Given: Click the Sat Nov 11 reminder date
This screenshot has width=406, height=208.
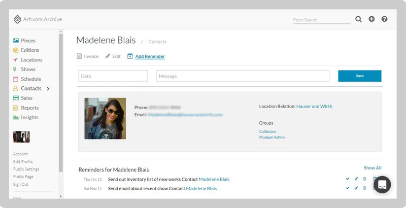Looking at the screenshot, I should pos(93,189).
